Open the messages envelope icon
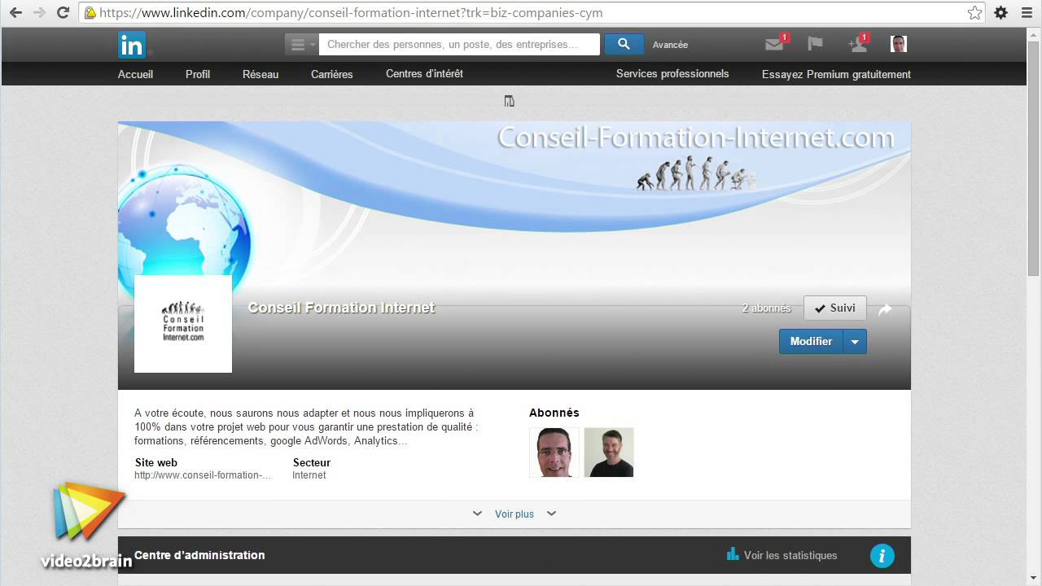This screenshot has width=1042, height=586. tap(774, 44)
